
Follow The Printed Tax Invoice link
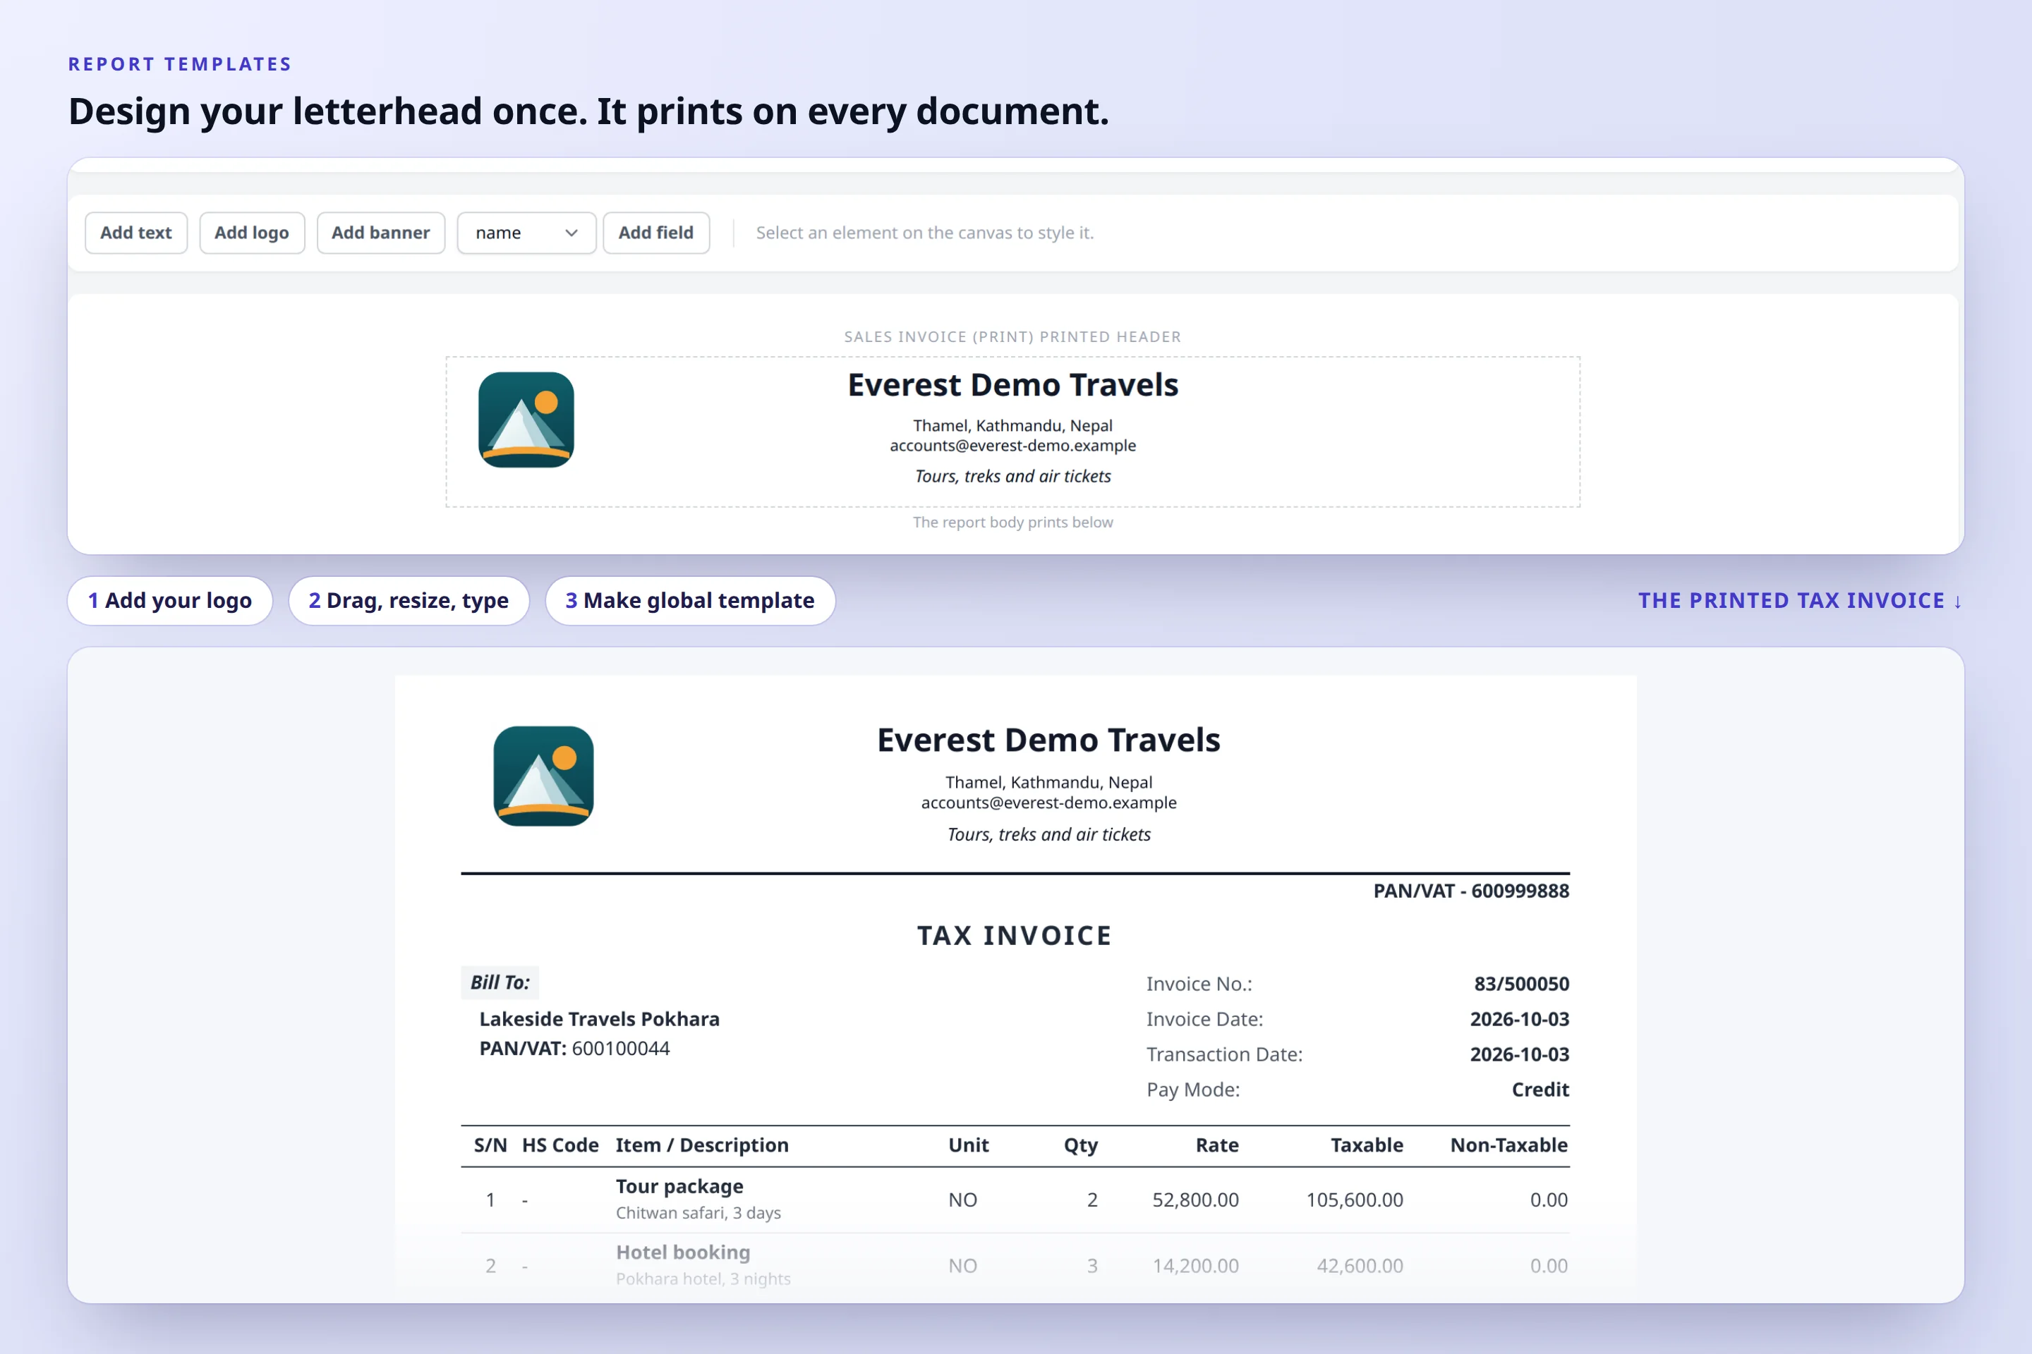[1801, 600]
